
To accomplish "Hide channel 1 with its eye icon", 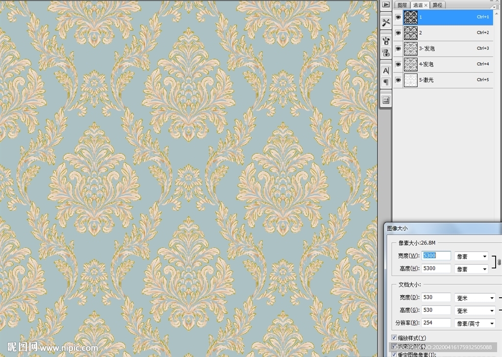I will click(x=398, y=17).
